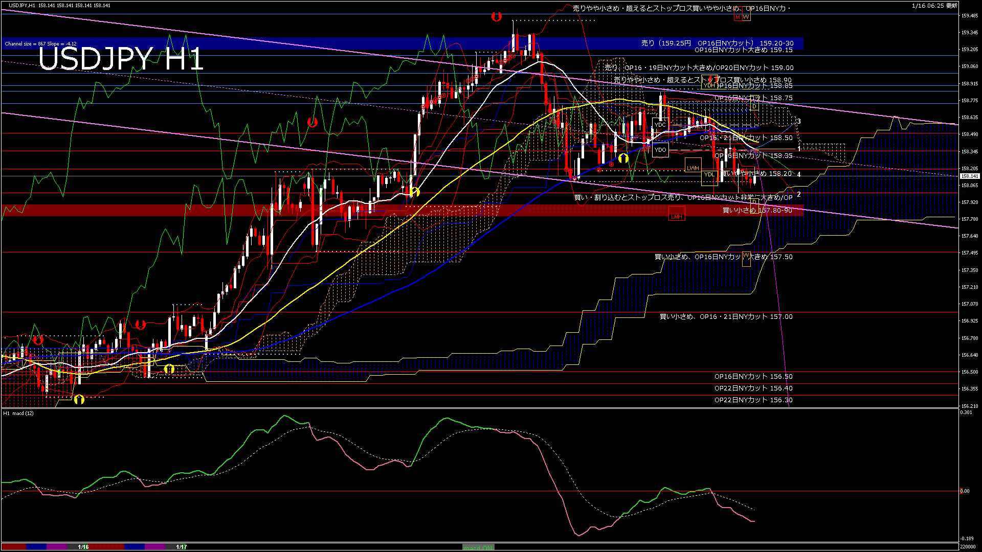This screenshot has height=552, width=982.
Task: Select the orange LWH marker box
Action: tap(693, 168)
